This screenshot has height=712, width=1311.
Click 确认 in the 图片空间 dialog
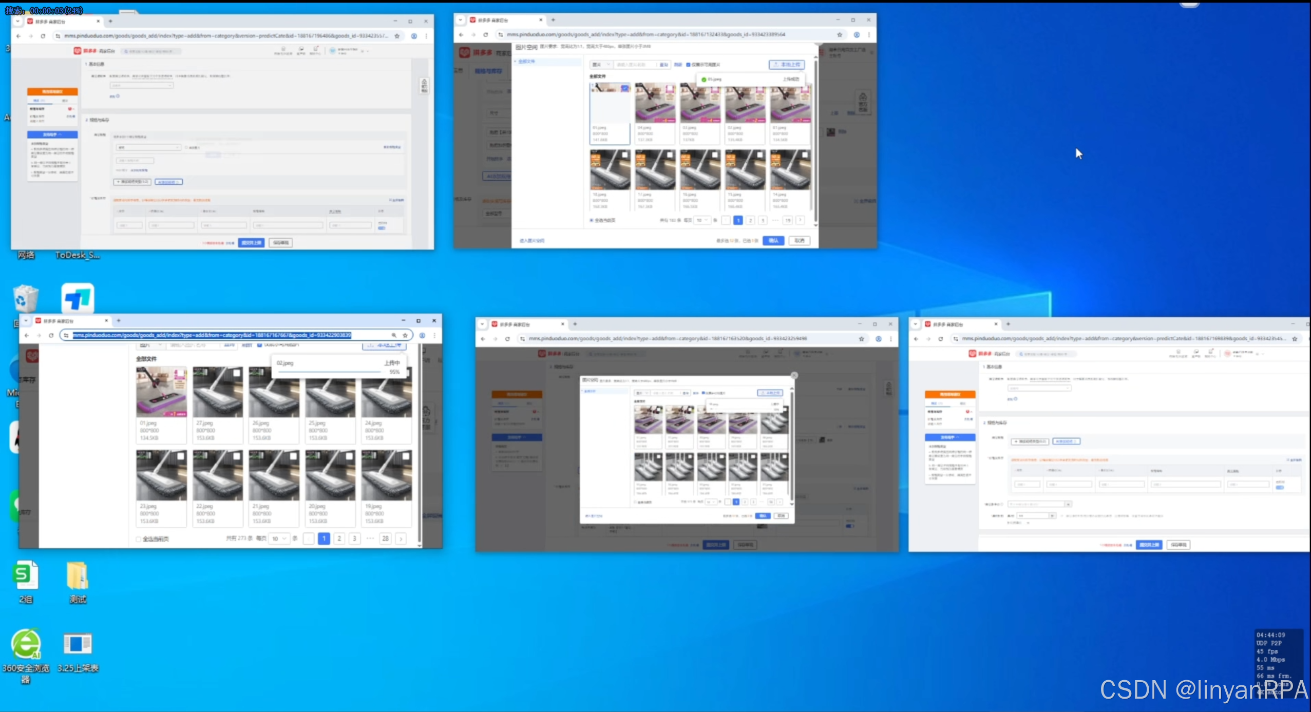[x=773, y=241]
